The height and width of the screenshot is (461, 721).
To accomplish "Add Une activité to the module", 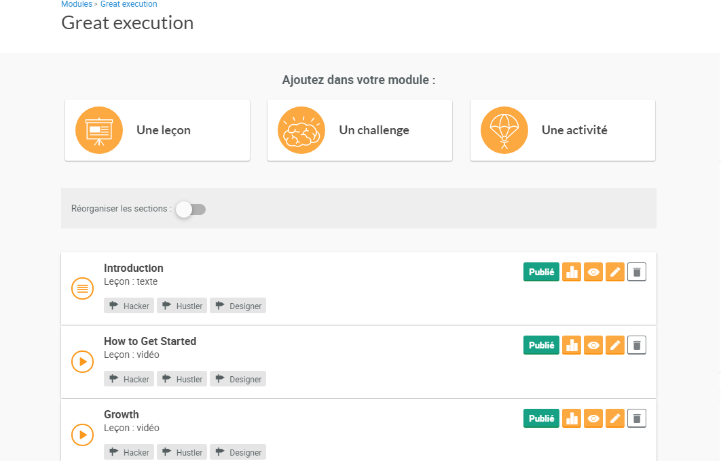I will 562,130.
